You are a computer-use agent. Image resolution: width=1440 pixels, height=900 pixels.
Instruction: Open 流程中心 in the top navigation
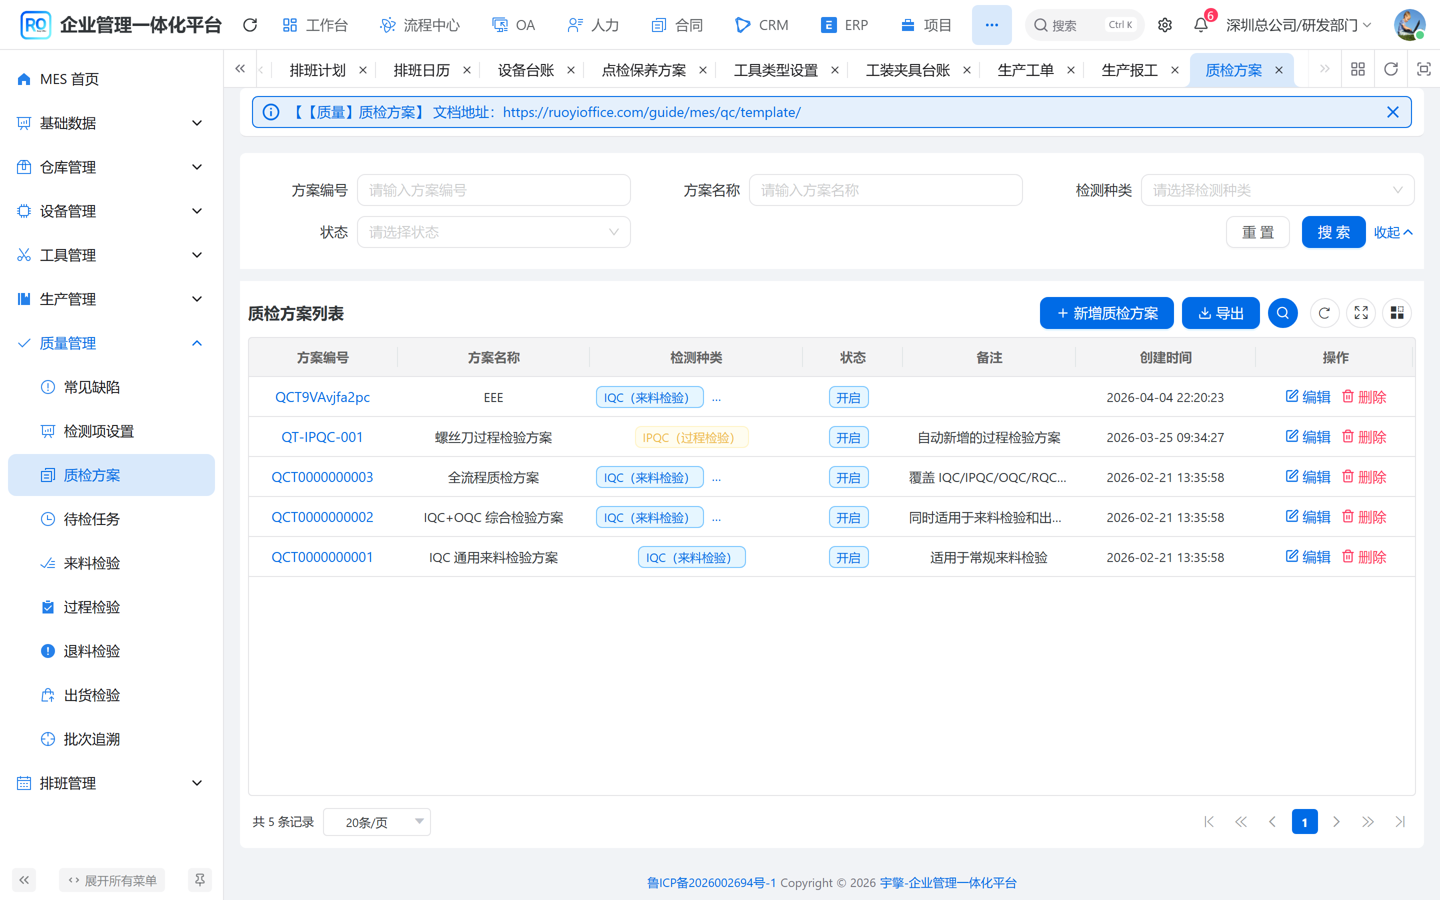(420, 25)
